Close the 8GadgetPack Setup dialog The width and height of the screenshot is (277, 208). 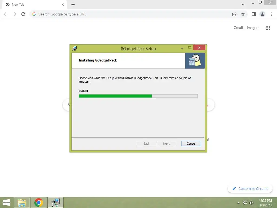199,47
